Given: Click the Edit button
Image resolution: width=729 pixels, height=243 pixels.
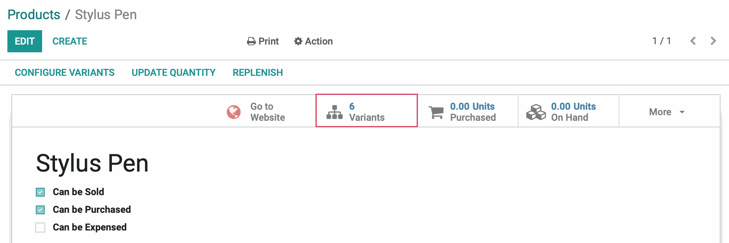Looking at the screenshot, I should click(25, 41).
